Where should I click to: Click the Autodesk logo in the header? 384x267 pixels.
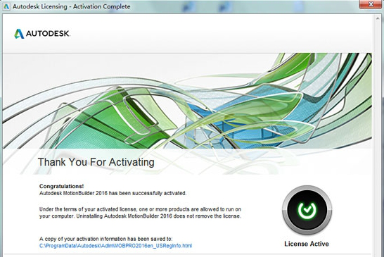pyautogui.click(x=42, y=34)
